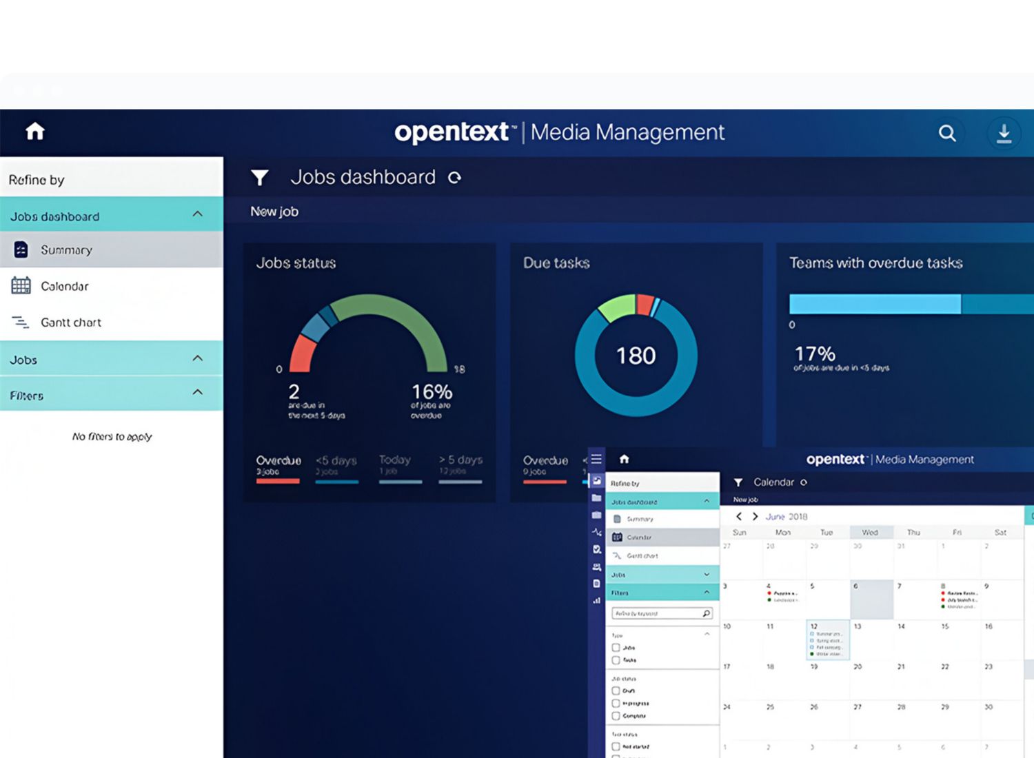
Task: Refresh the Jobs dashboard with reload icon
Action: coord(454,178)
